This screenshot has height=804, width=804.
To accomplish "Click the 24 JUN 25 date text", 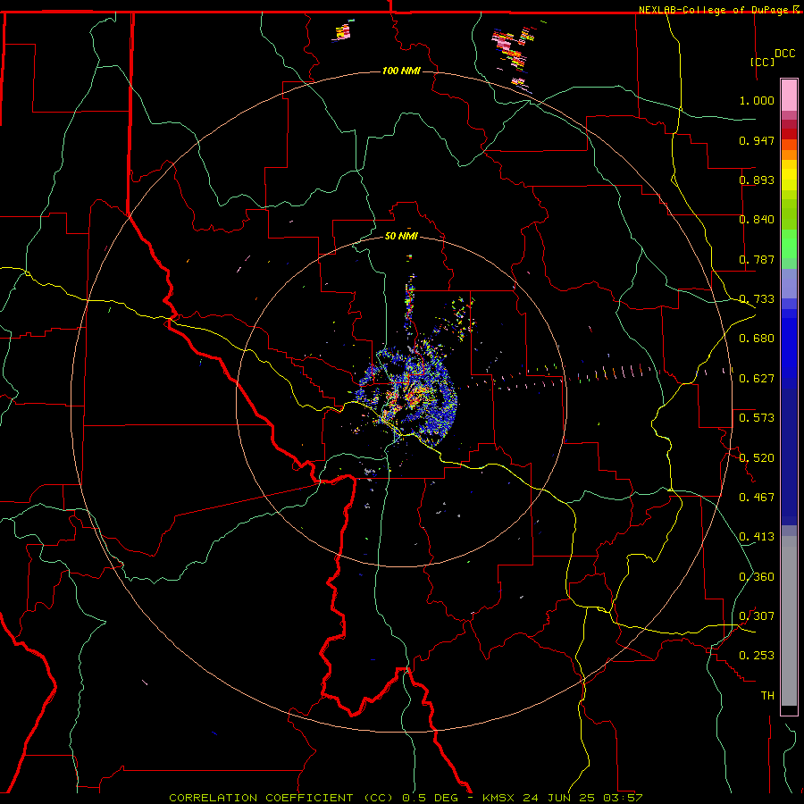I will (559, 798).
